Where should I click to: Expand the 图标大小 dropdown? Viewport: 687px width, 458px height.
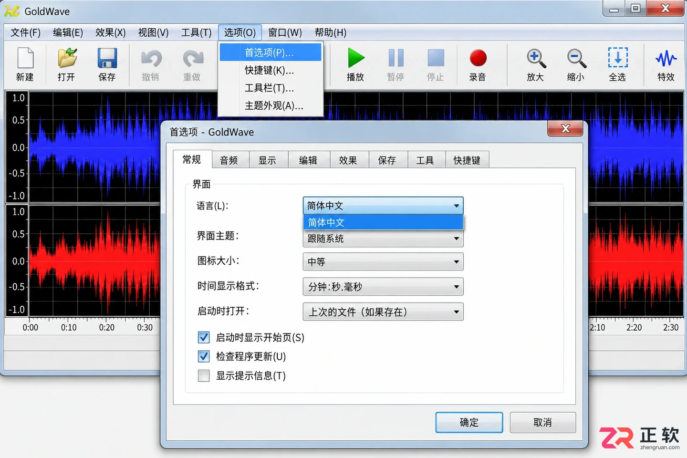click(383, 261)
